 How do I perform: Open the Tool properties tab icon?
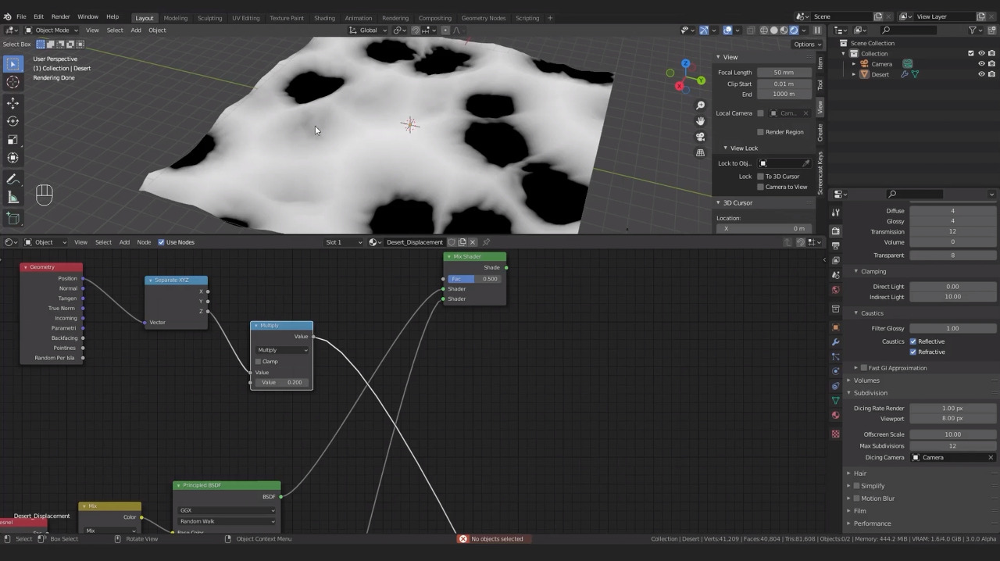835,213
